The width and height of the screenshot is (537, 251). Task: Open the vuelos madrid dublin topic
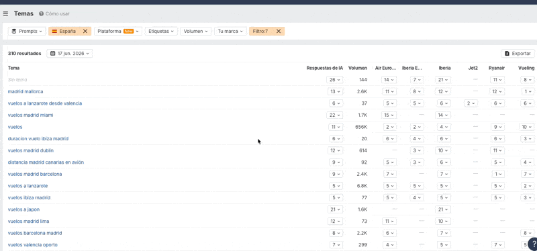31,150
